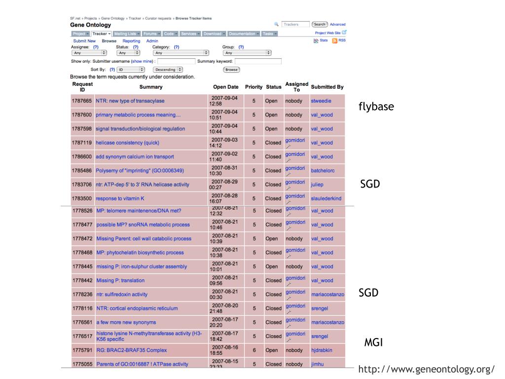Open the Mailing Lists tab
The width and height of the screenshot is (505, 379).
pos(127,34)
